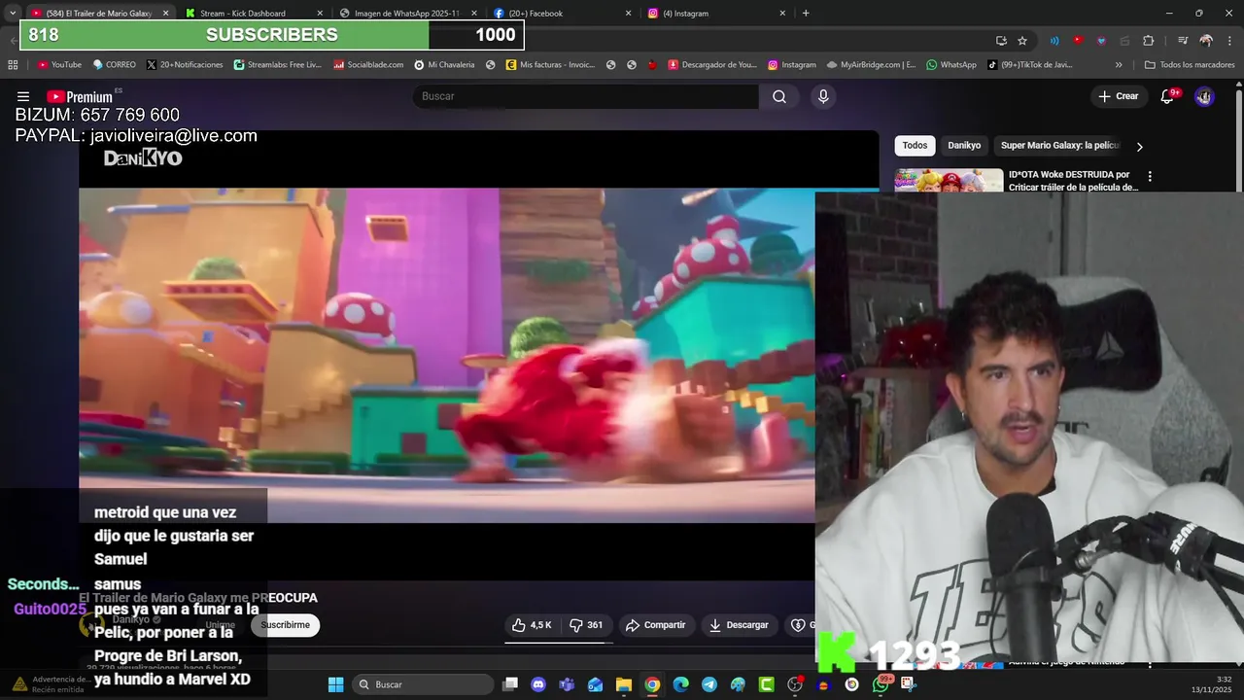Focus the YouTube Buscar search field
The image size is (1244, 700).
tap(586, 96)
